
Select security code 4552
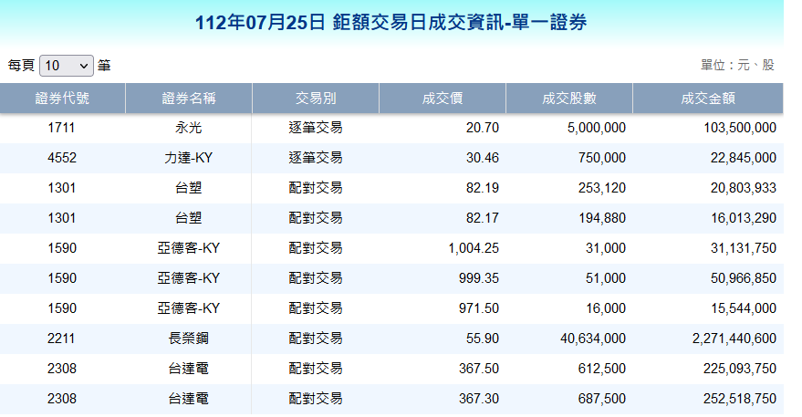(x=62, y=158)
